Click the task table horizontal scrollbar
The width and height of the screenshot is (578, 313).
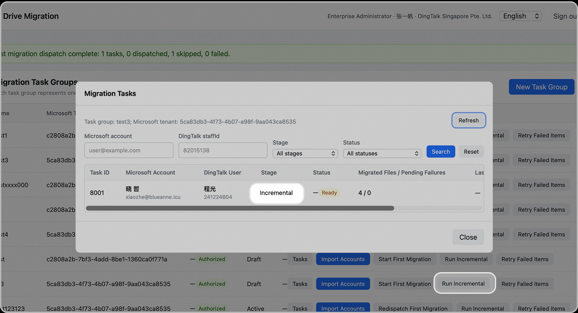240,208
